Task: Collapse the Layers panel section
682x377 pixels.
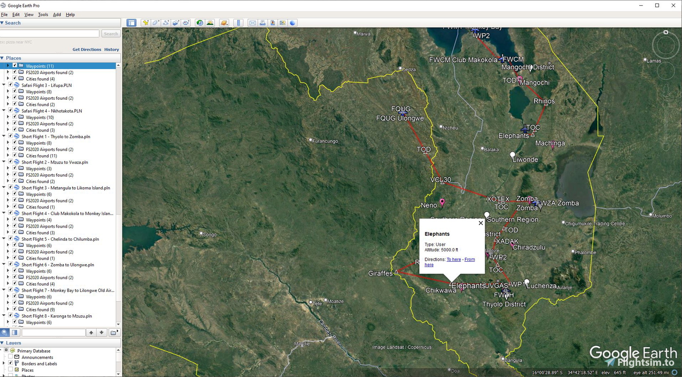Action: coord(2,343)
